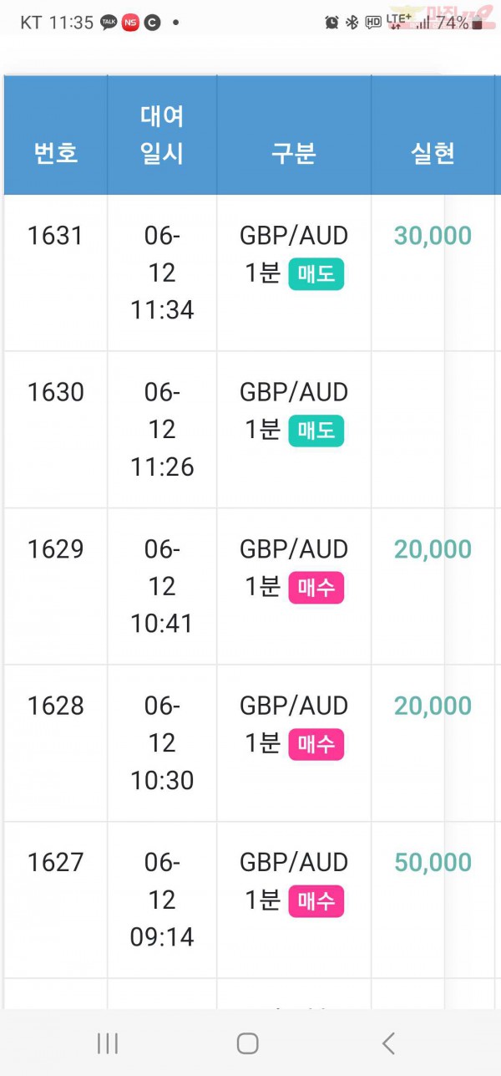Screen dimensions: 501x1076
Task: Select the 50,000 amount in row 1627
Action: tap(433, 863)
